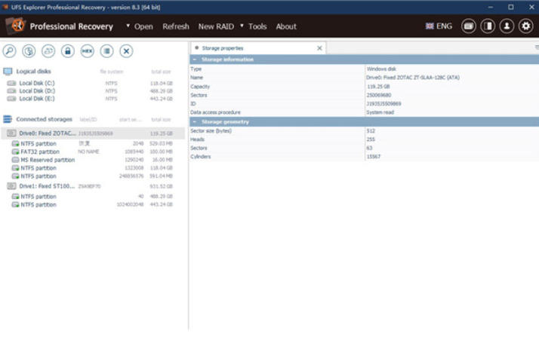This screenshot has width=539, height=337.
Task: Select Local Disk (D:) in logical disks
Action: tap(36, 91)
